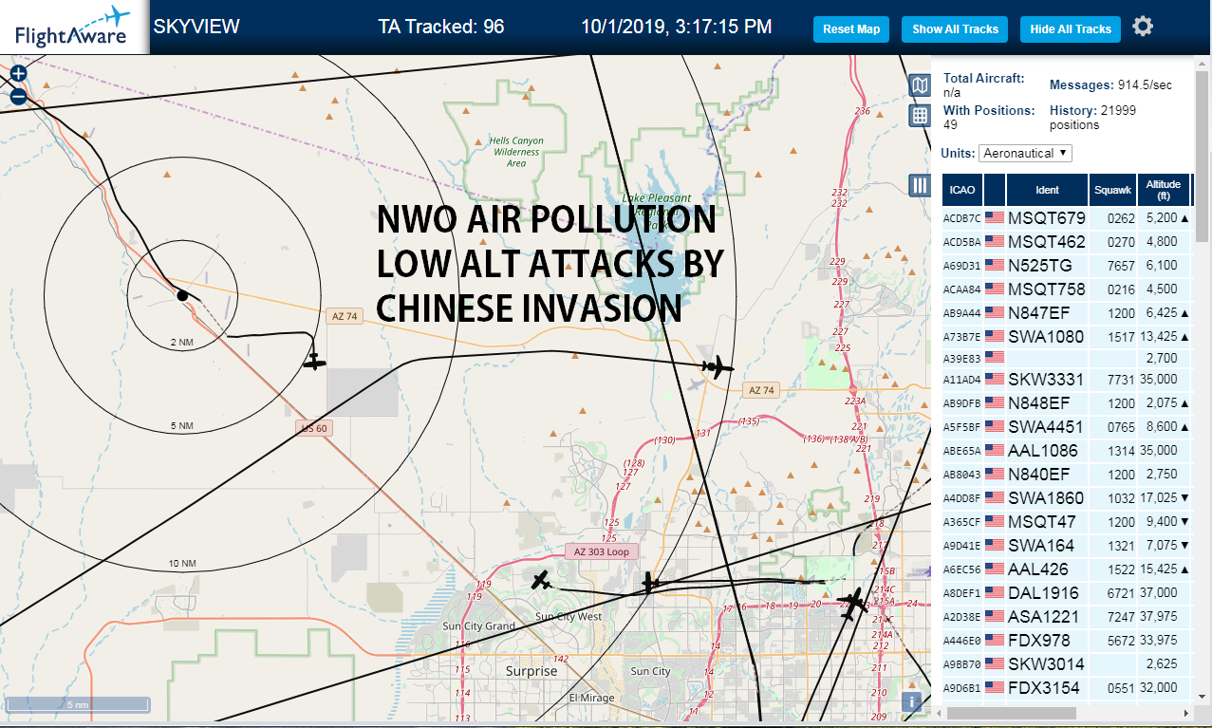Click the US flag for SWA1080
Image resolution: width=1212 pixels, height=728 pixels.
tap(995, 336)
